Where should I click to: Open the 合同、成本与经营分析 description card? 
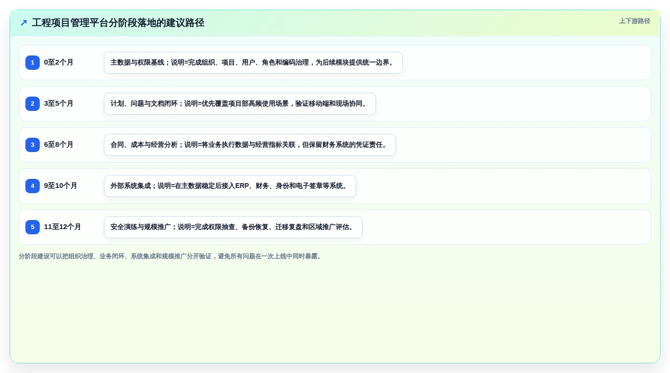pos(250,145)
